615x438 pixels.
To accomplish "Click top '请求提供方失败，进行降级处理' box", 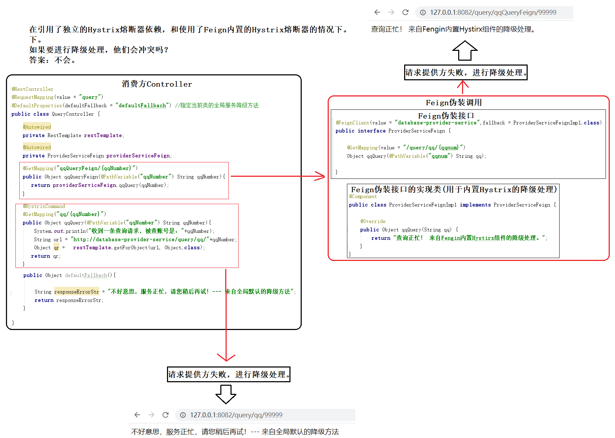I will pos(466,72).
